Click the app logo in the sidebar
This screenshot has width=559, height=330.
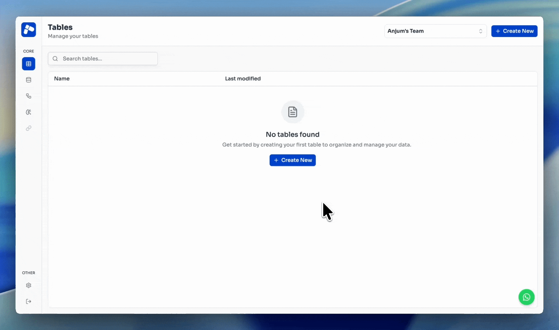point(28,30)
